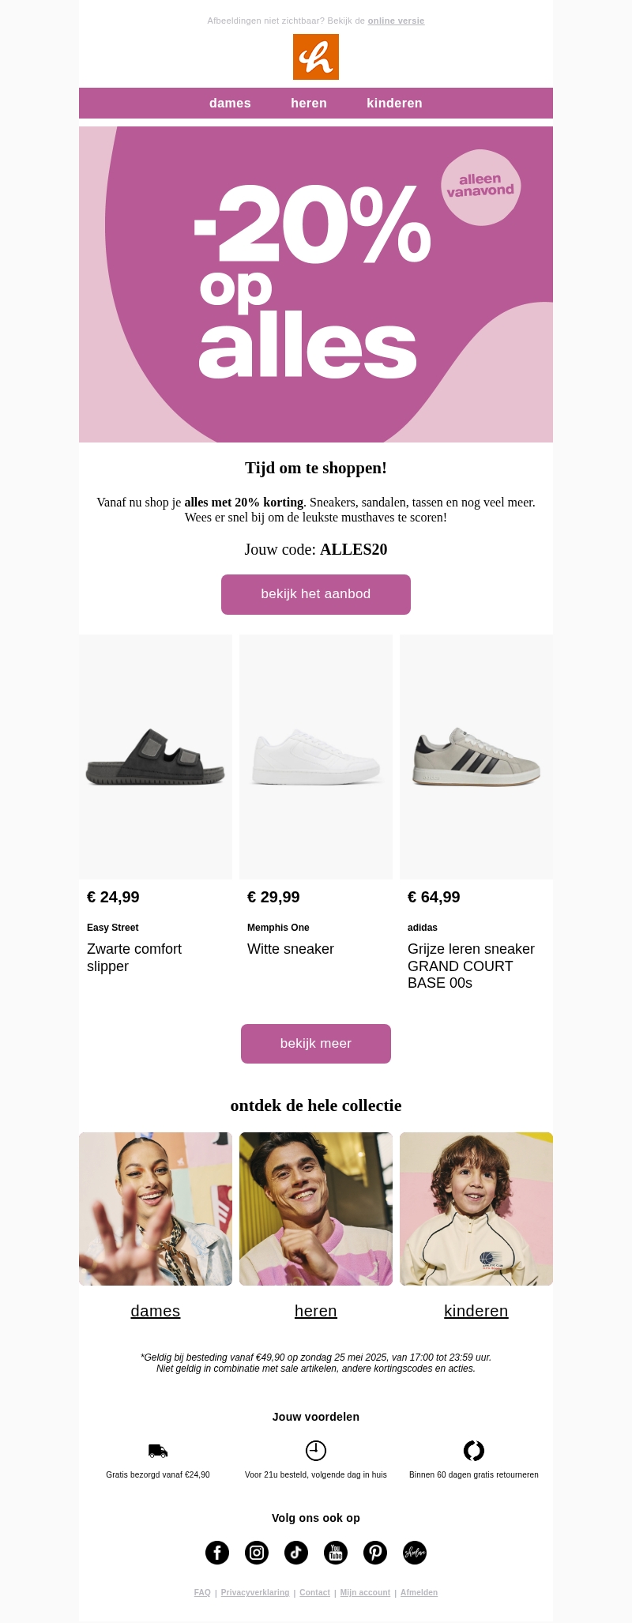Click the -20% op alles banner
The height and width of the screenshot is (1623, 632).
[316, 284]
